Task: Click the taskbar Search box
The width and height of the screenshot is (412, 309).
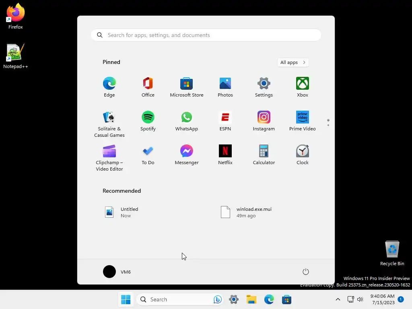Action: tap(180, 299)
